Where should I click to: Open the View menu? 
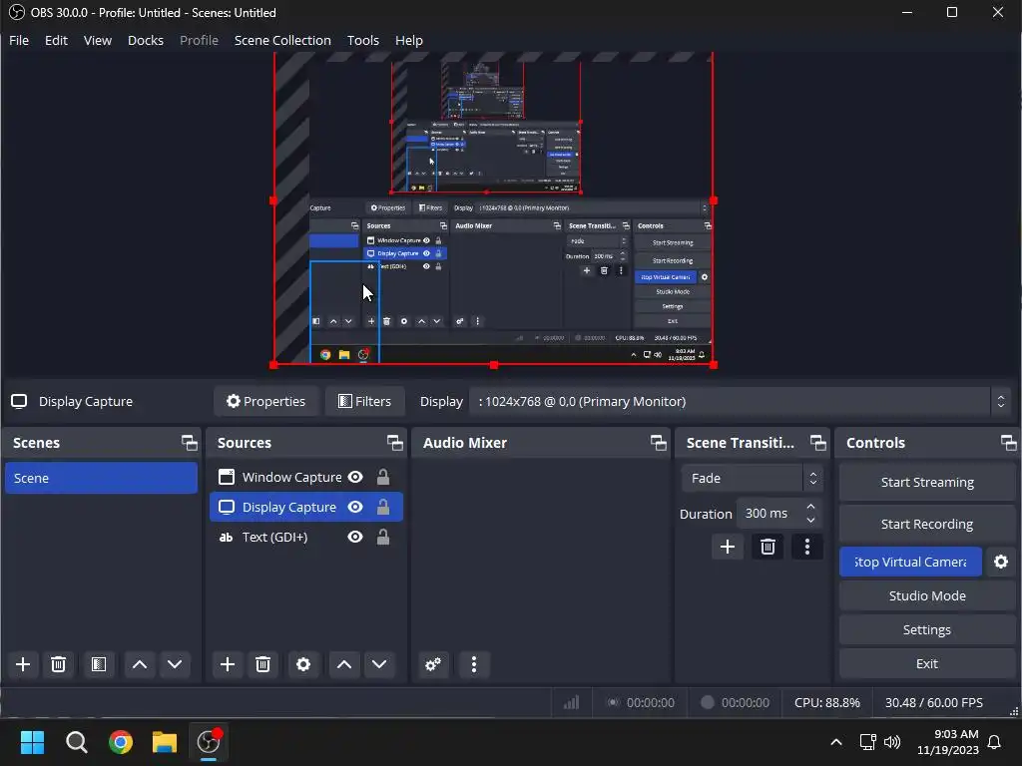[x=98, y=40]
